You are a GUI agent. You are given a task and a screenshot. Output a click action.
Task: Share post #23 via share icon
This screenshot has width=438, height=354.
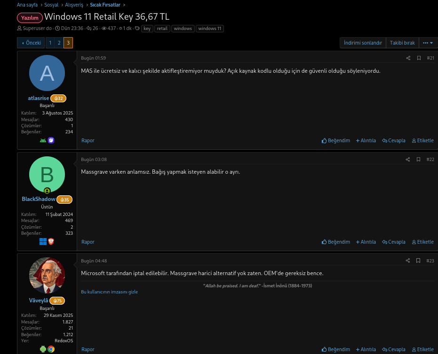(408, 261)
